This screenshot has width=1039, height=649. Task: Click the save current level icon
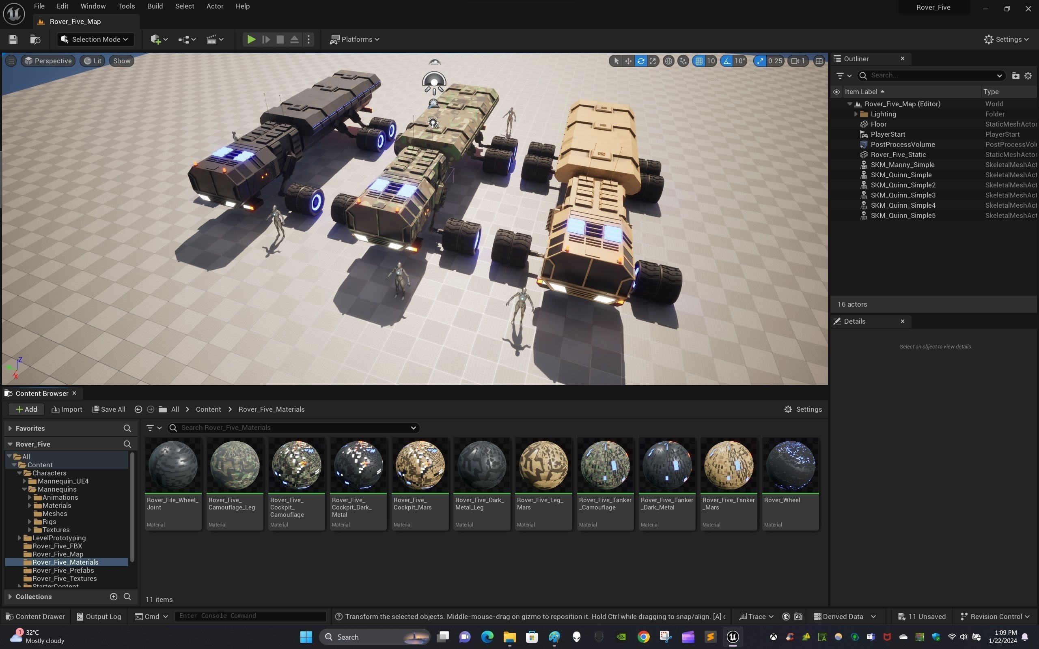click(x=13, y=39)
